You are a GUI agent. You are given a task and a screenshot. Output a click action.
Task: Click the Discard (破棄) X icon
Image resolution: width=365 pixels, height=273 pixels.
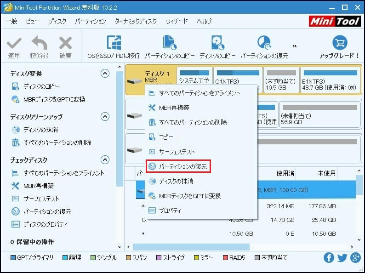coord(65,43)
